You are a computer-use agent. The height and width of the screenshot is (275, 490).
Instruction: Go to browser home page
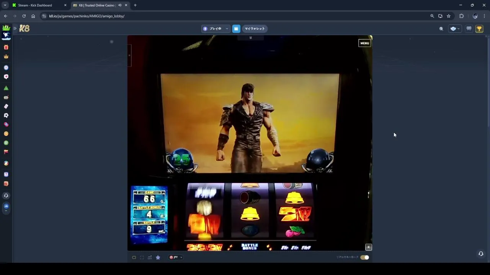click(33, 16)
